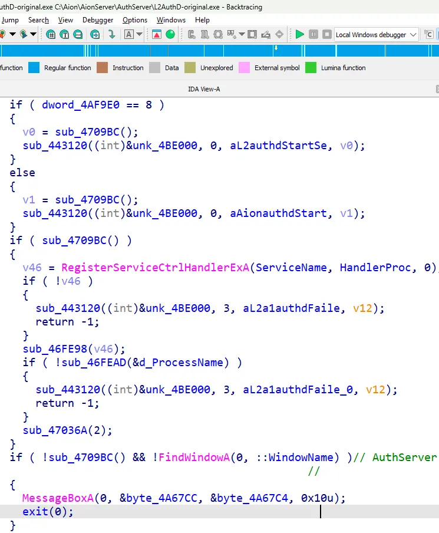
Task: Click the Lumina function green legend swatch
Action: [311, 68]
